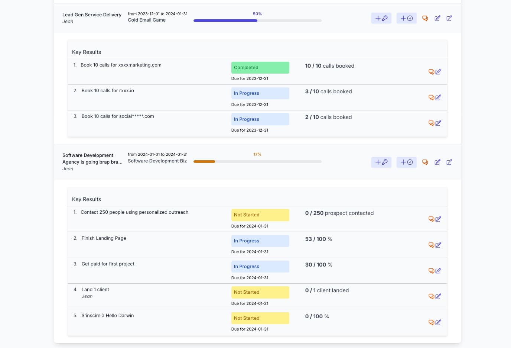Screen dimensions: 511x348
Task: Edit the 'Finish Landing Page' key result
Action: 438,245
